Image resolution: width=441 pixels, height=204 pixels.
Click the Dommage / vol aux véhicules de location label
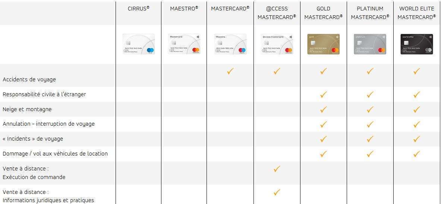pyautogui.click(x=55, y=154)
